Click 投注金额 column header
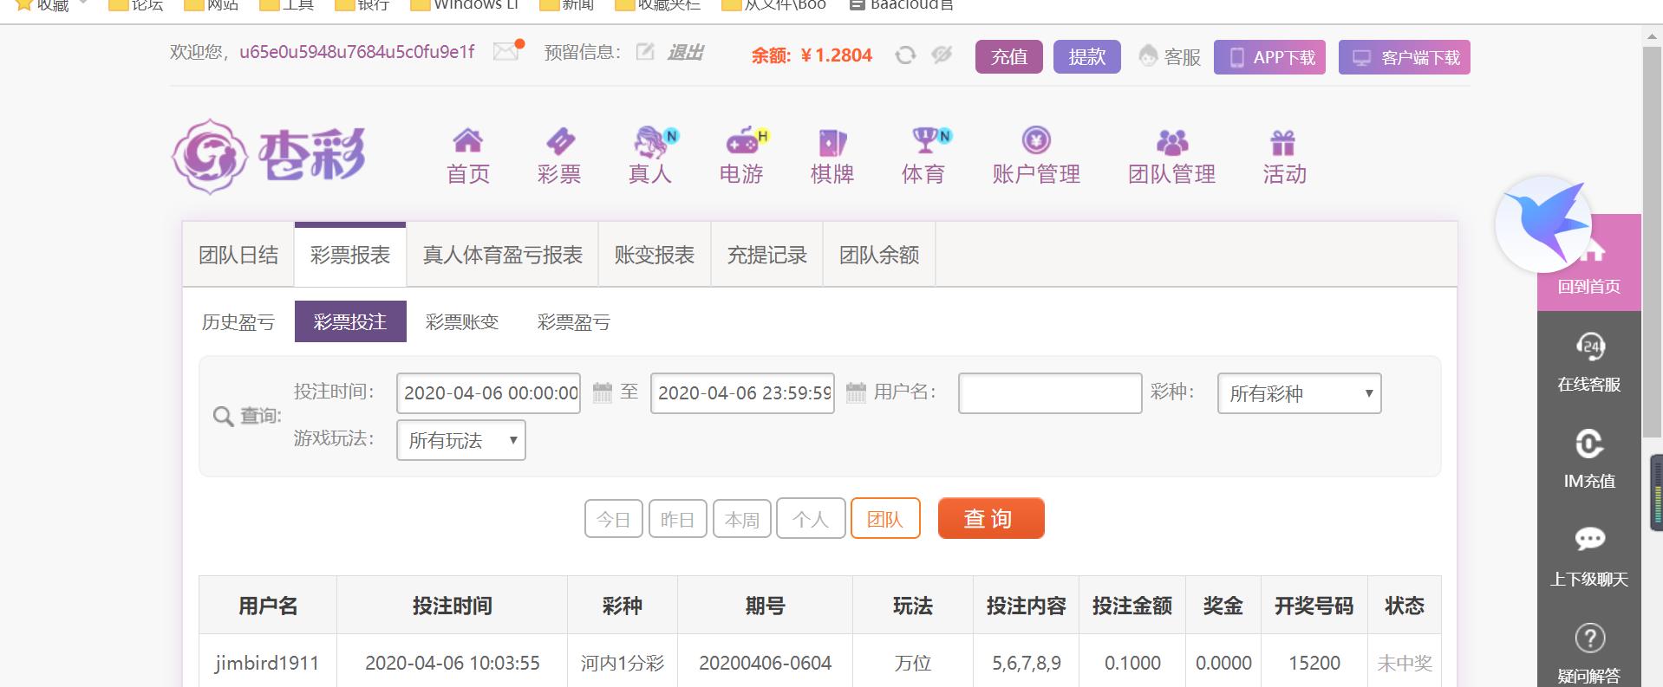This screenshot has height=687, width=1663. click(x=1132, y=606)
